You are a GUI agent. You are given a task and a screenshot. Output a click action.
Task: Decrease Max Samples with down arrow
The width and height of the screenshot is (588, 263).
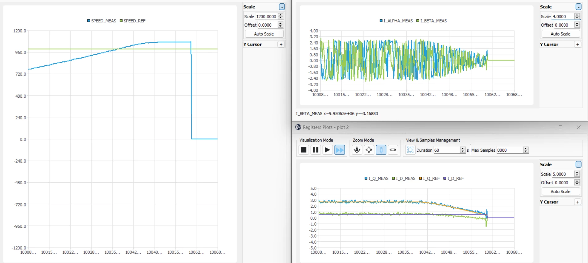[x=526, y=151]
